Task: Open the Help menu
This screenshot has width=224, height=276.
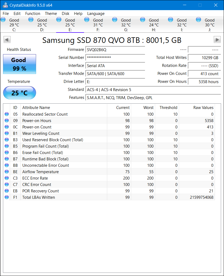Action: pyautogui.click(x=78, y=14)
